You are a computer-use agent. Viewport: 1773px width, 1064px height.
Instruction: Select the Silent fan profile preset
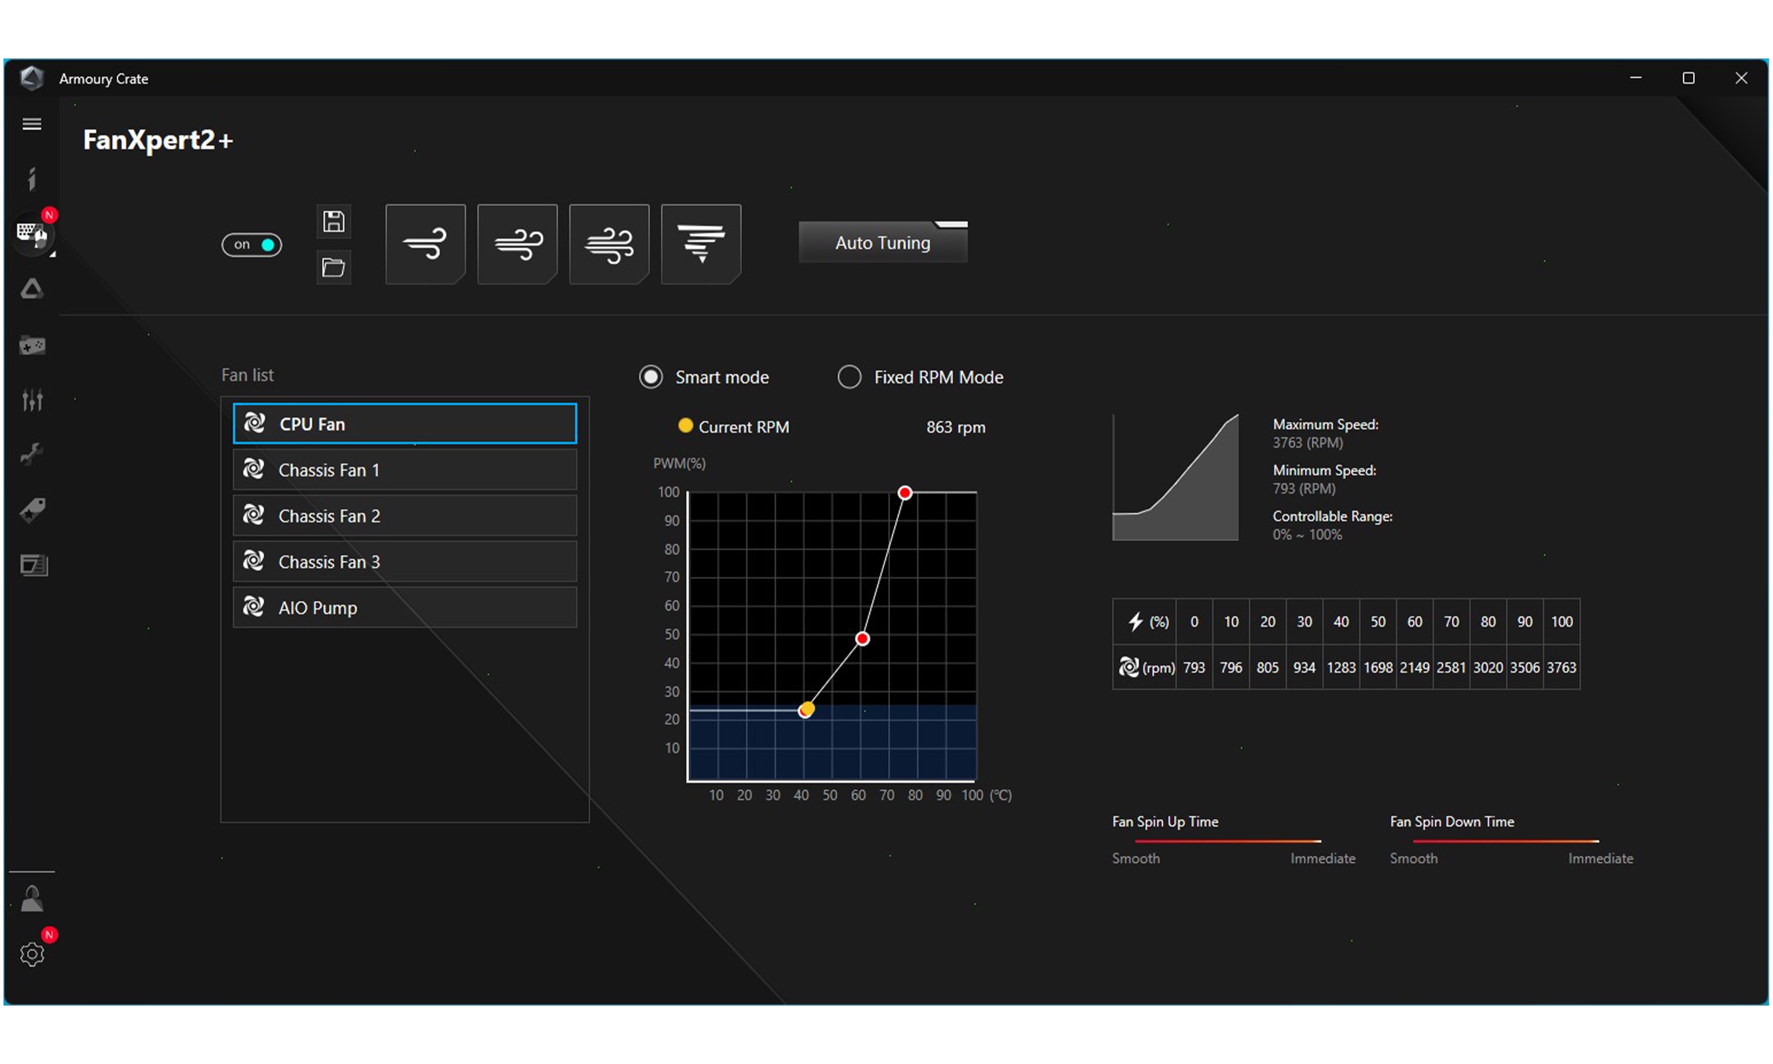pyautogui.click(x=425, y=244)
